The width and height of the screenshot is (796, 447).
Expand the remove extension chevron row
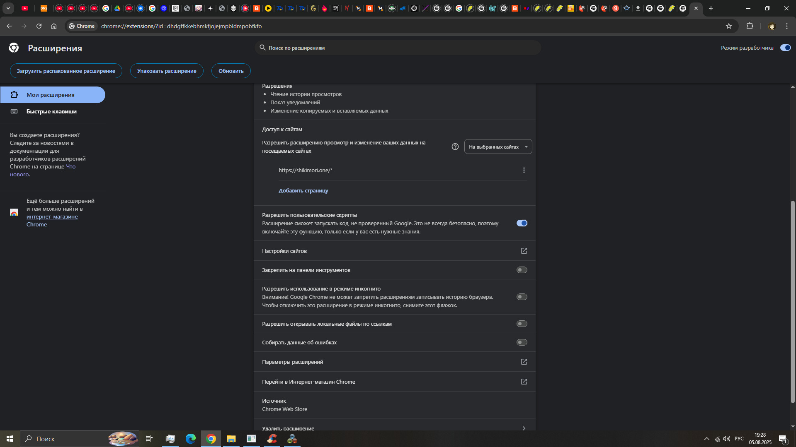(524, 428)
